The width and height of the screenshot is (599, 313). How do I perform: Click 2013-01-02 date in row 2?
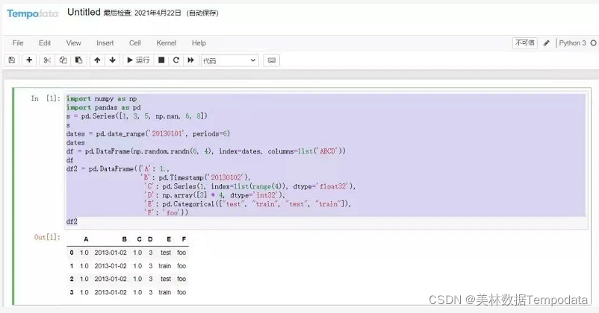[111, 279]
